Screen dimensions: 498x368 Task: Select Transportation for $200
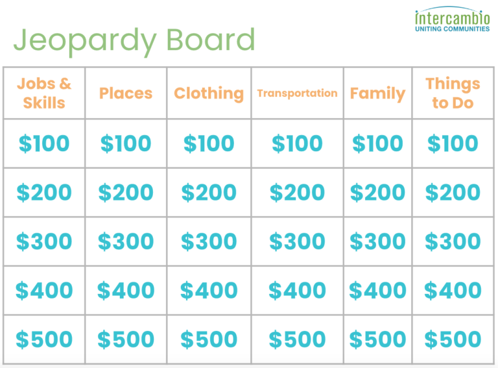(x=297, y=192)
